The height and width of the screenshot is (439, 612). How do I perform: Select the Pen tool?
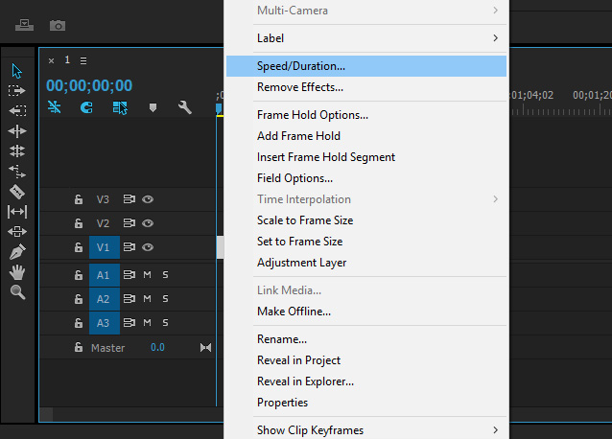(17, 252)
